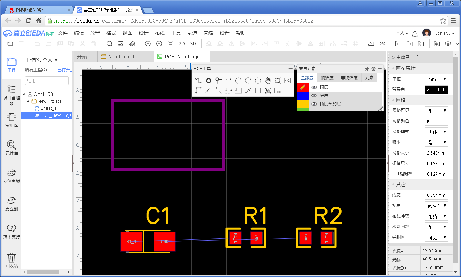This screenshot has width=461, height=277.
Task: Open the 网格可见 dropdown
Action: [436, 111]
